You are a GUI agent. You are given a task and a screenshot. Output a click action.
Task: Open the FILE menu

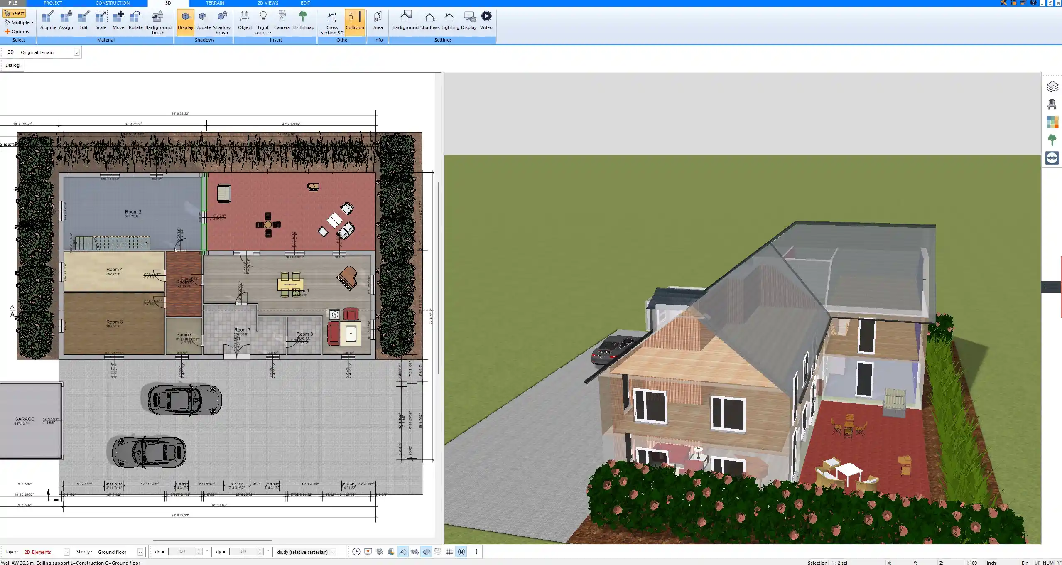(12, 3)
